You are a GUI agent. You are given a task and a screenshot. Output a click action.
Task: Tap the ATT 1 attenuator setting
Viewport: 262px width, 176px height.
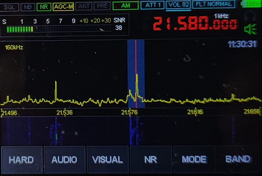152,5
